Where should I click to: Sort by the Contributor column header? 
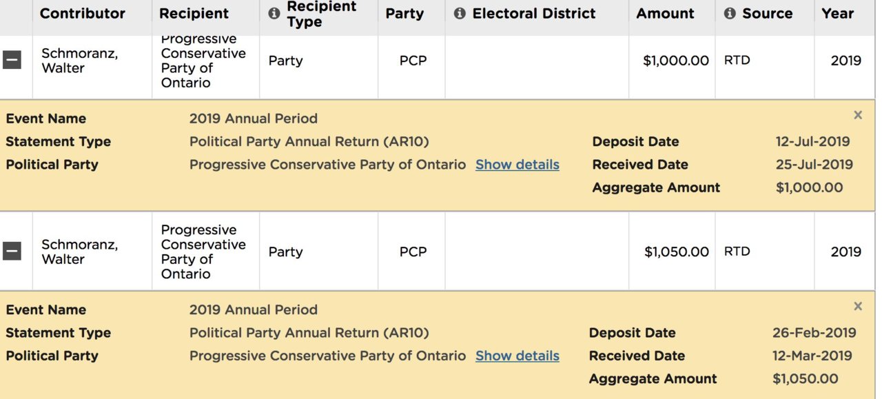83,14
